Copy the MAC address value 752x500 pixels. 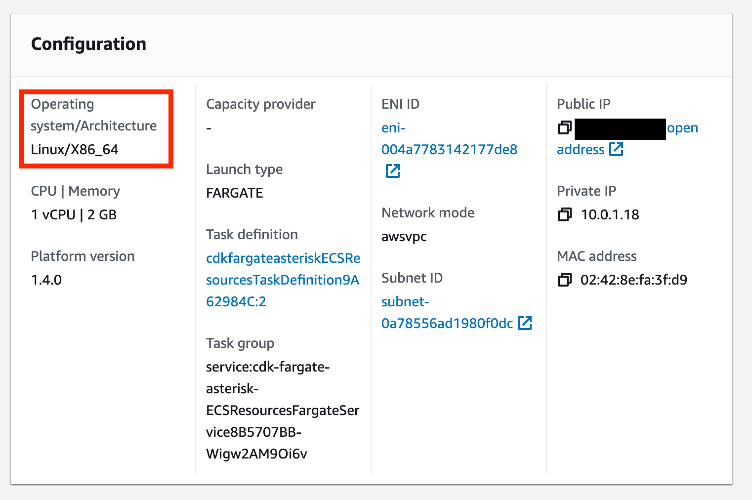click(x=564, y=280)
